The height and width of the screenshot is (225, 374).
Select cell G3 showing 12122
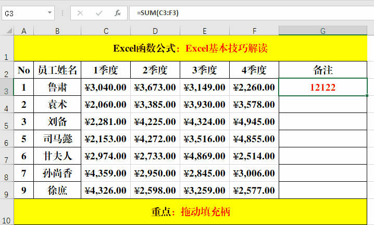click(323, 87)
